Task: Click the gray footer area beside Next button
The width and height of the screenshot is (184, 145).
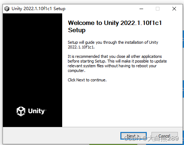Action: click(x=60, y=136)
